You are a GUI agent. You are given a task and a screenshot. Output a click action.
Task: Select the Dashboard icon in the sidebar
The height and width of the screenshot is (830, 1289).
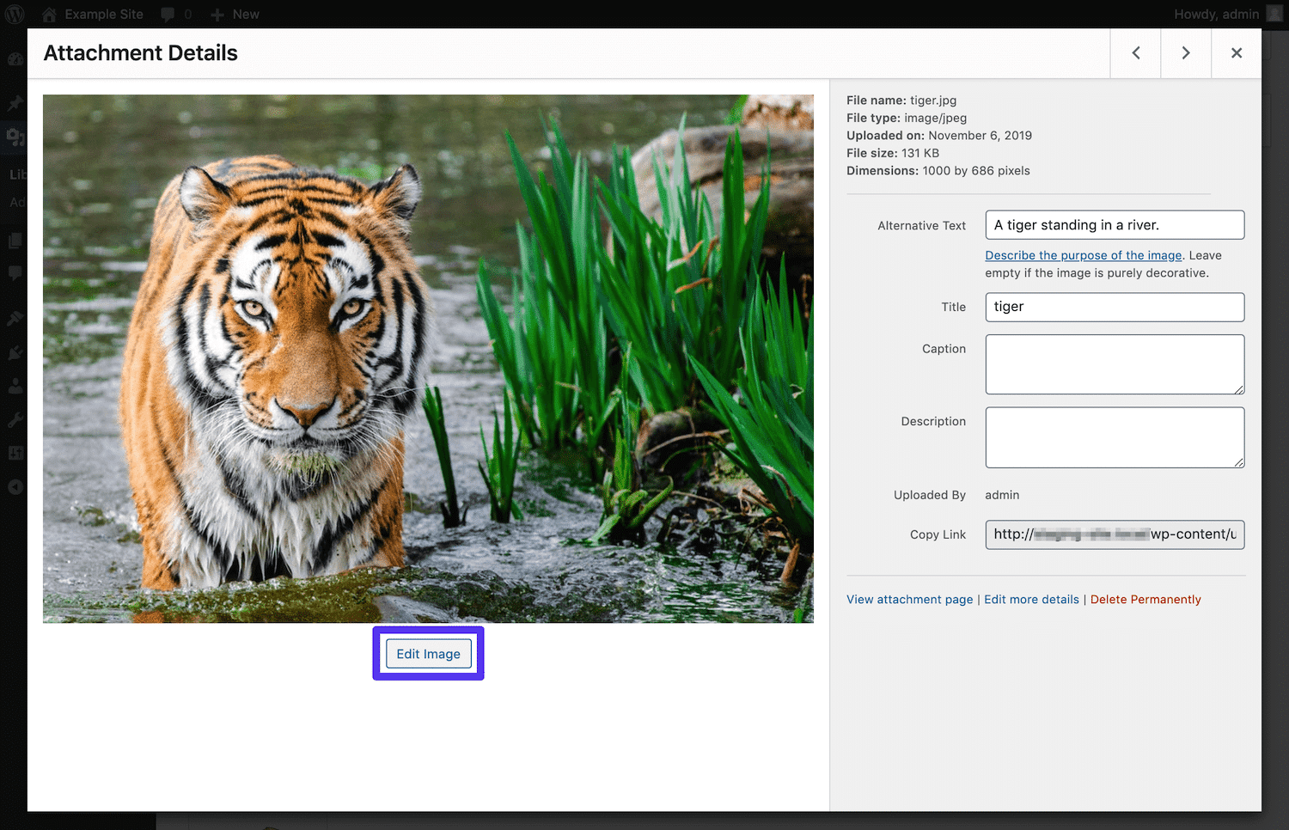[x=15, y=58]
